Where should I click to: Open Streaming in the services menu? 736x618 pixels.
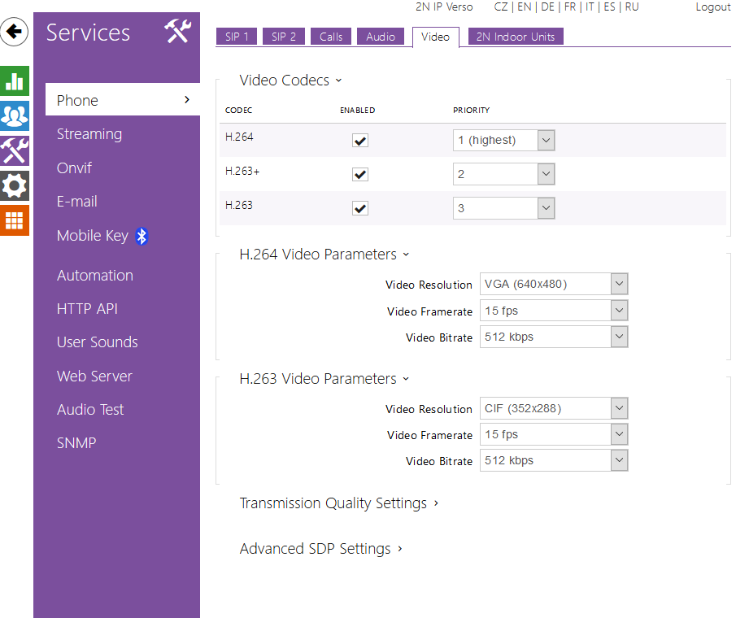click(89, 134)
